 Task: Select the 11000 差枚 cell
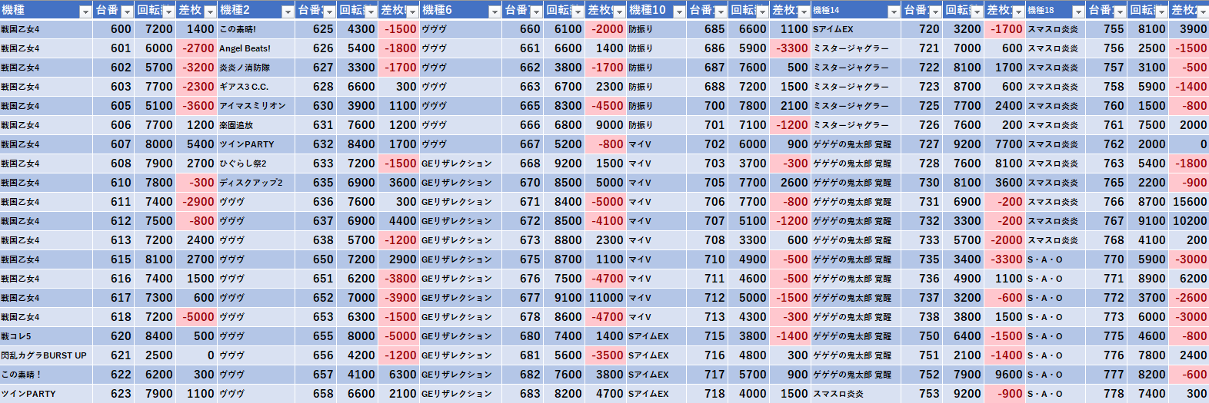click(605, 298)
